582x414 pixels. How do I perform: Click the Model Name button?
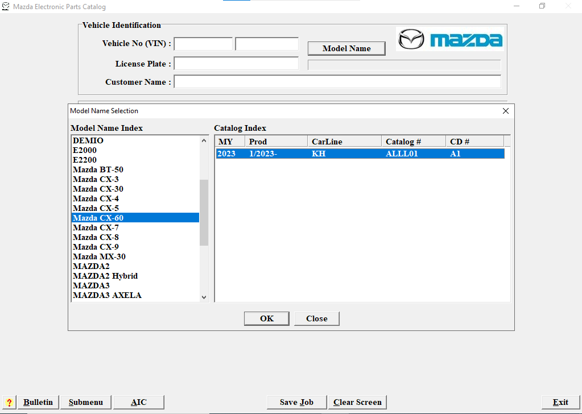click(x=346, y=48)
